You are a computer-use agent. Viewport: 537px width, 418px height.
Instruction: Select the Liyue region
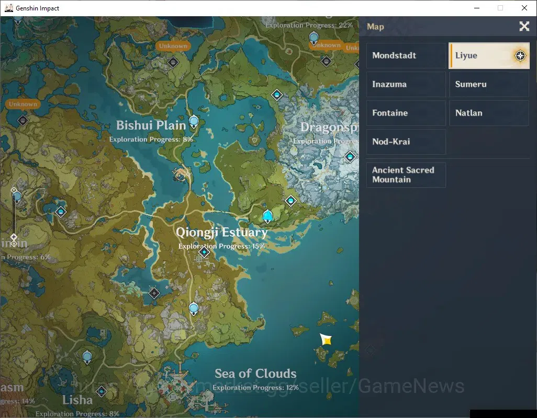[489, 55]
